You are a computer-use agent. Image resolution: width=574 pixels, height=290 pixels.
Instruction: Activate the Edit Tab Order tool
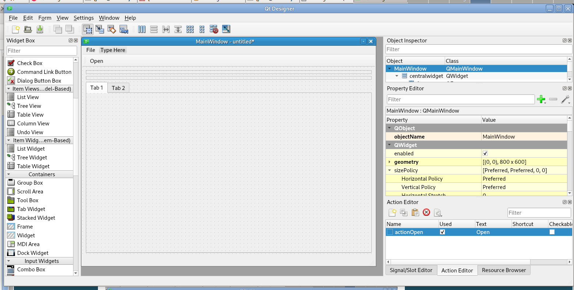124,29
